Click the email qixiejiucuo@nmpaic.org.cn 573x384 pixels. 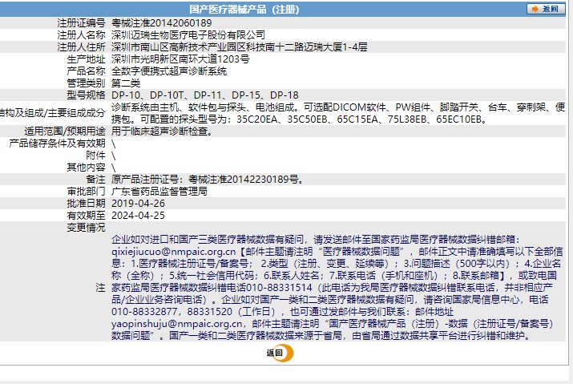[174, 252]
